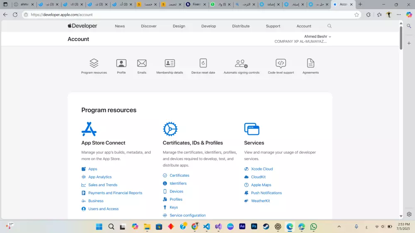Click Certificates, IDs & Profiles gear icon

pyautogui.click(x=170, y=129)
